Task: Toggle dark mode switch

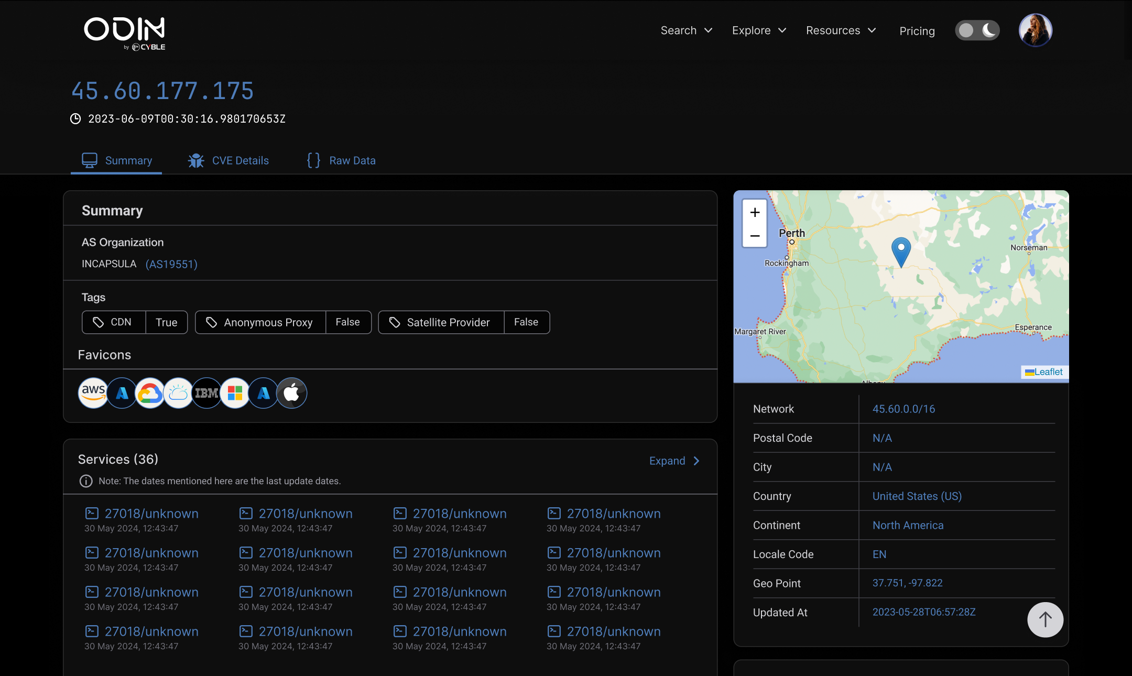Action: (x=977, y=30)
